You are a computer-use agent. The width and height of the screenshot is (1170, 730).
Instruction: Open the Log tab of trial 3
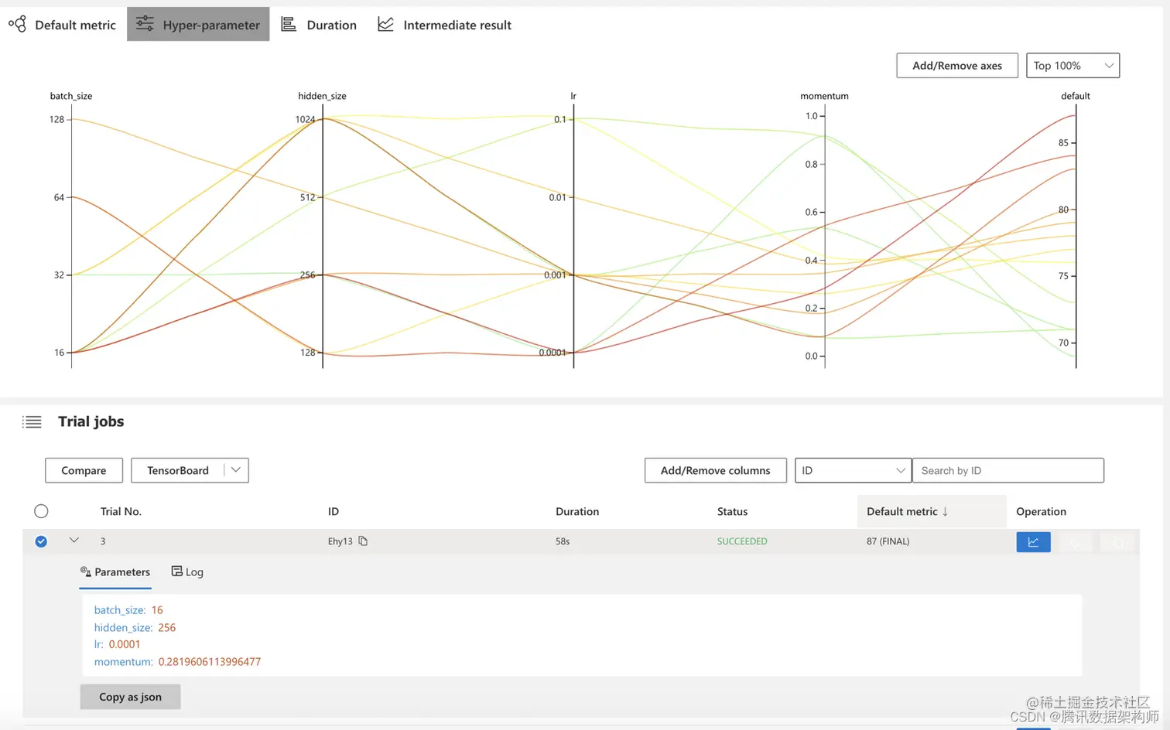[x=187, y=572]
